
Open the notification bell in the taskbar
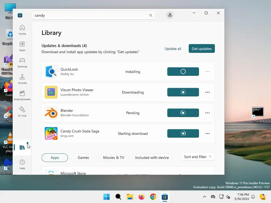tap(253, 197)
